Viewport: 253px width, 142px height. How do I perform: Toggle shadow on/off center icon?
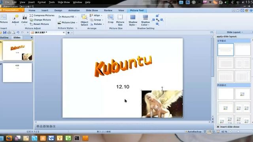(x=158, y=20)
